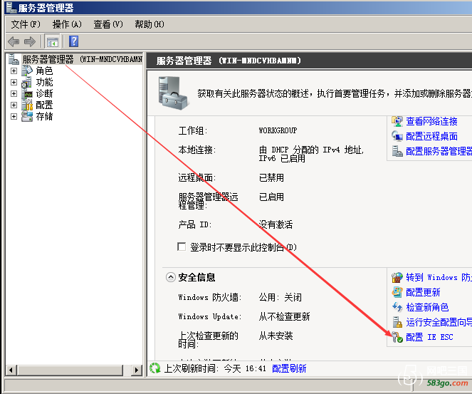Screen dimensions: 472x394
Task: Click the Back arrow toolbar icon
Action: coord(14,41)
